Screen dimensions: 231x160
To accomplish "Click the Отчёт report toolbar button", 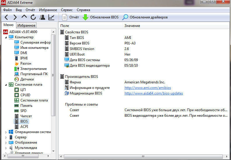I will (70, 17).
